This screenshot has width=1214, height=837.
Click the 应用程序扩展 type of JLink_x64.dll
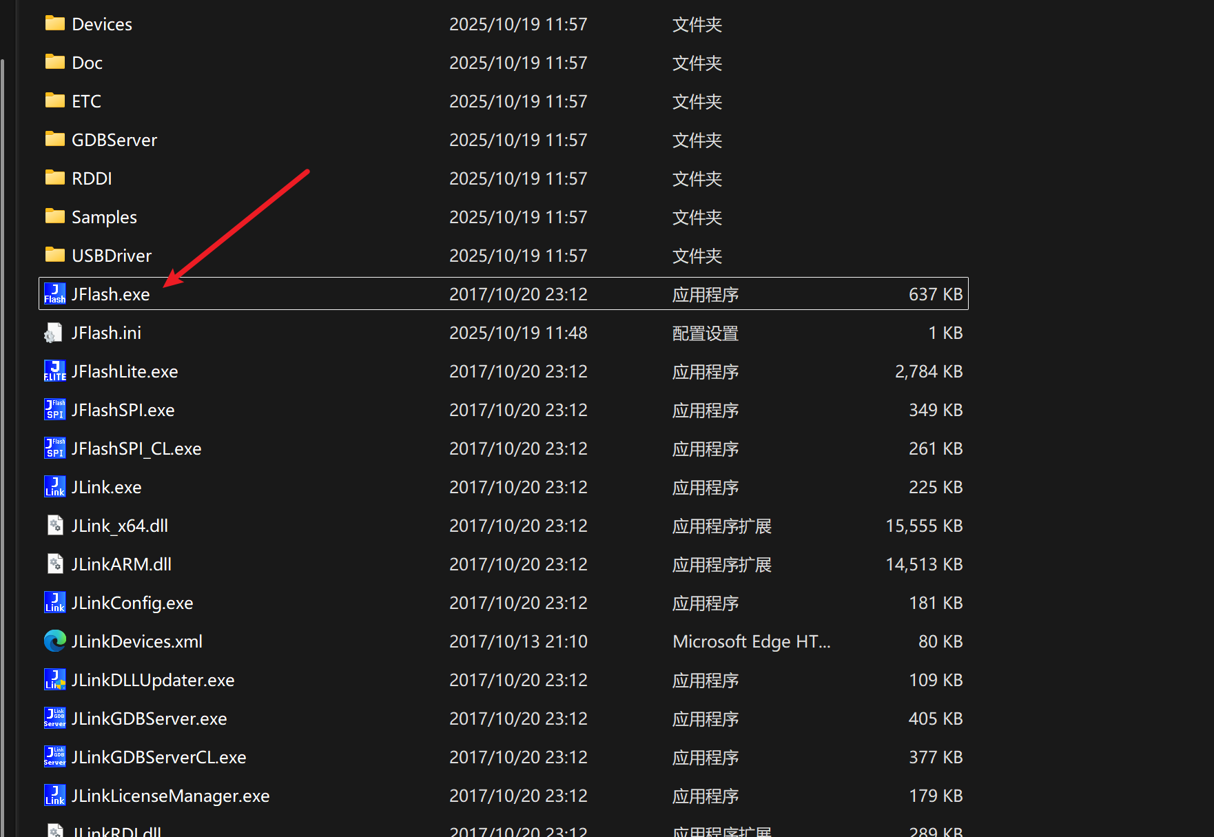(722, 526)
